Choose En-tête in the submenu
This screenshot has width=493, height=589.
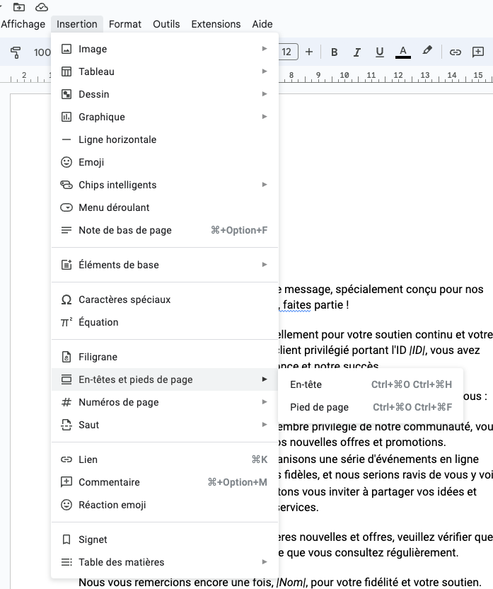[x=371, y=384]
